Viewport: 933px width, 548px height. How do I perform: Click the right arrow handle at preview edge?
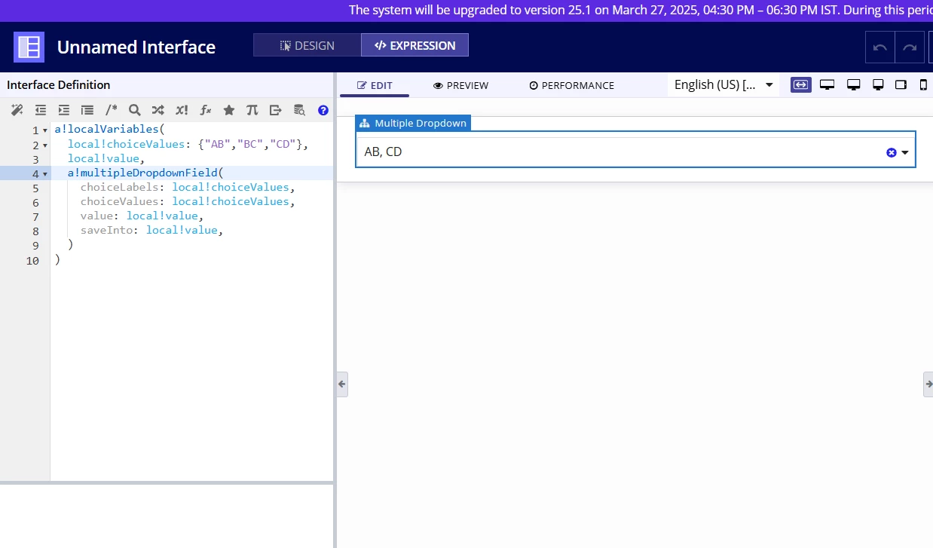(928, 384)
